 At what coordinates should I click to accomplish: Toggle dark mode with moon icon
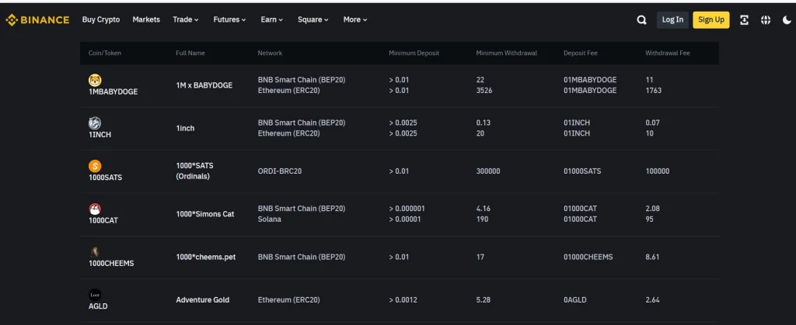pyautogui.click(x=787, y=20)
